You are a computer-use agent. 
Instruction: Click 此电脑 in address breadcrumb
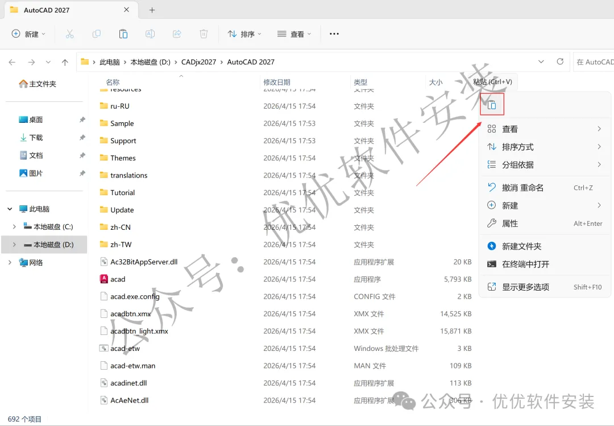110,62
